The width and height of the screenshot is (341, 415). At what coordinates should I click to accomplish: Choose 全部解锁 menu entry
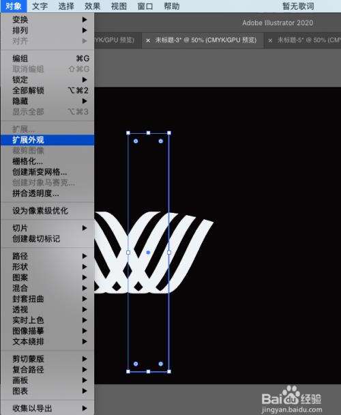click(47, 90)
